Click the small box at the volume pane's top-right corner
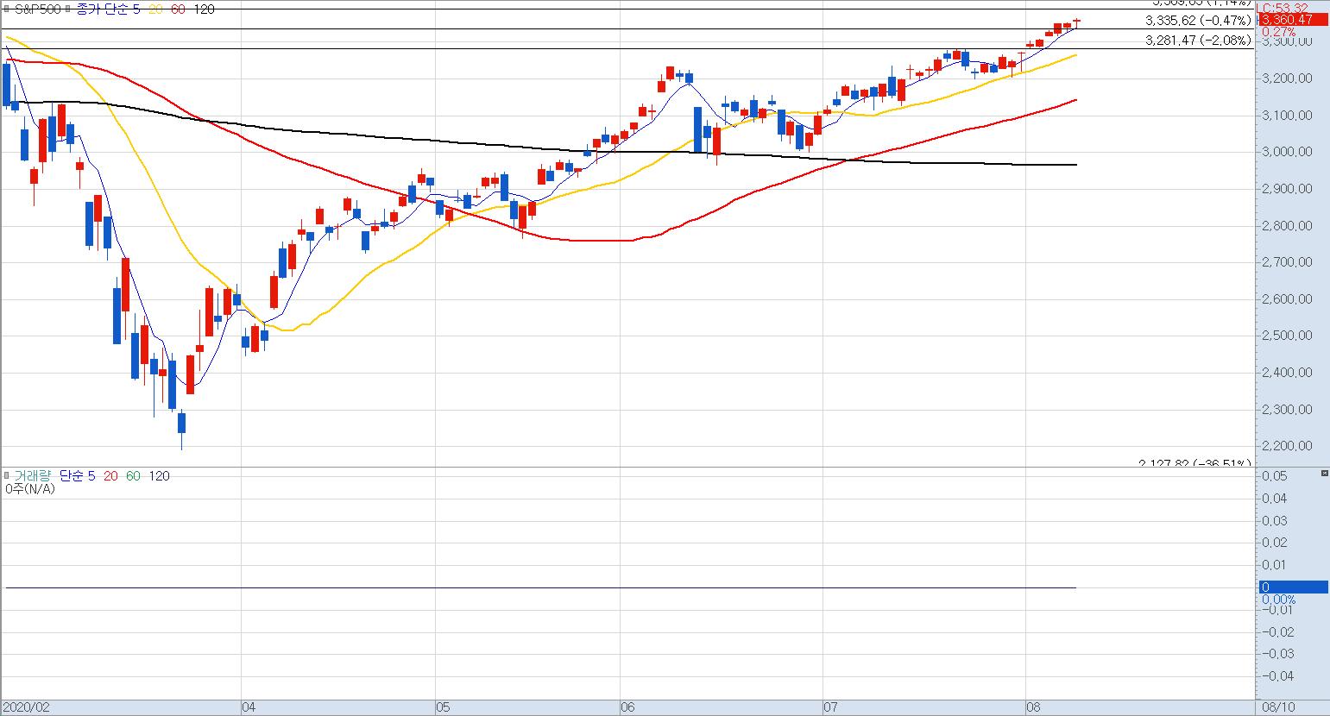 (1325, 473)
